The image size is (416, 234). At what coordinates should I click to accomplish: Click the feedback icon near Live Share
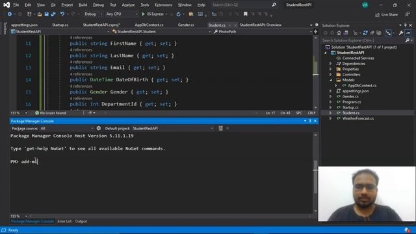[408, 14]
